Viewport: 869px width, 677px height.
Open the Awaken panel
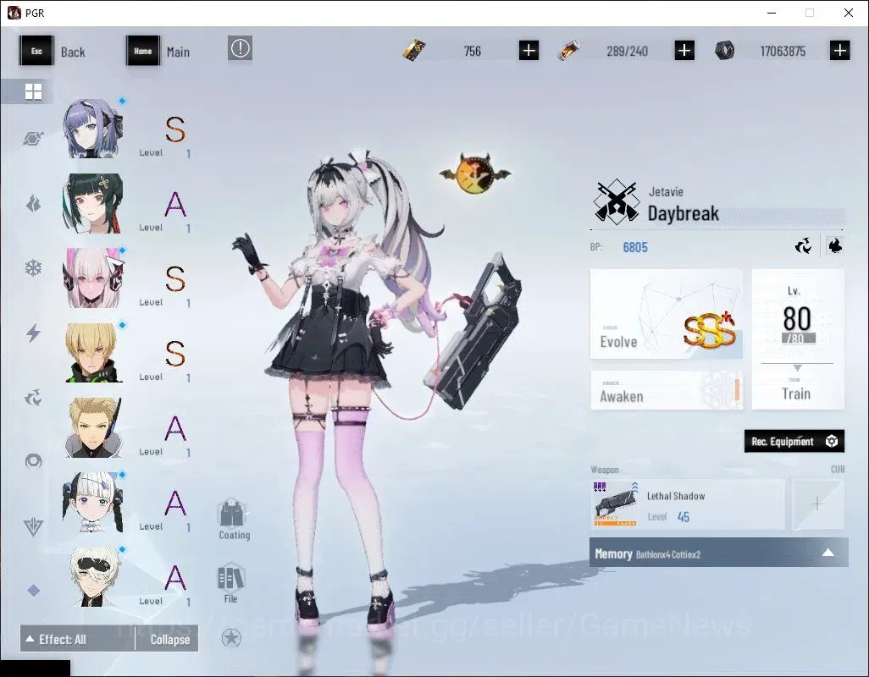click(x=667, y=390)
